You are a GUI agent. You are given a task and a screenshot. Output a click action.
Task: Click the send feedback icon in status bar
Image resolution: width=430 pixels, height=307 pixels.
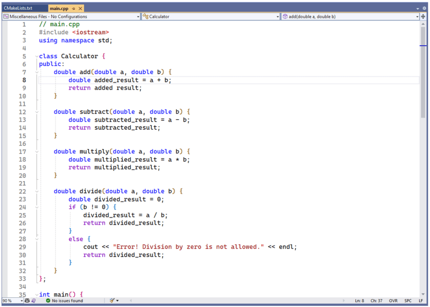tap(34, 300)
